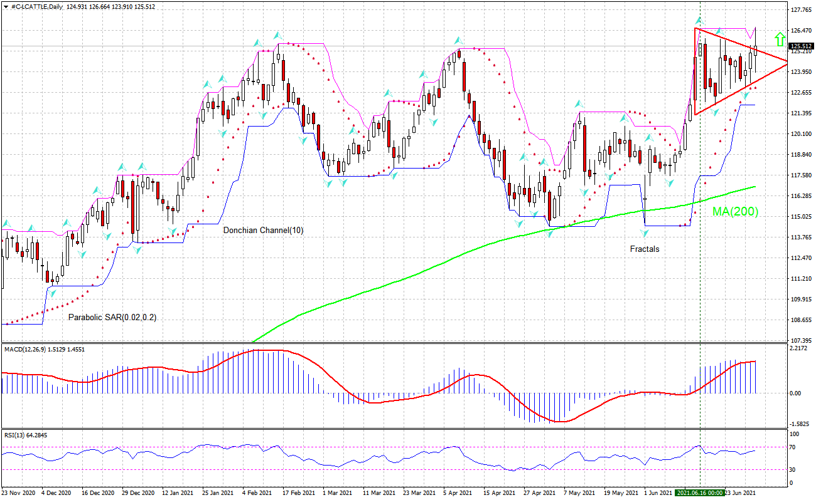Click the 17 Feb 2021 date label
Screen dimensions: 816x500
293,492
